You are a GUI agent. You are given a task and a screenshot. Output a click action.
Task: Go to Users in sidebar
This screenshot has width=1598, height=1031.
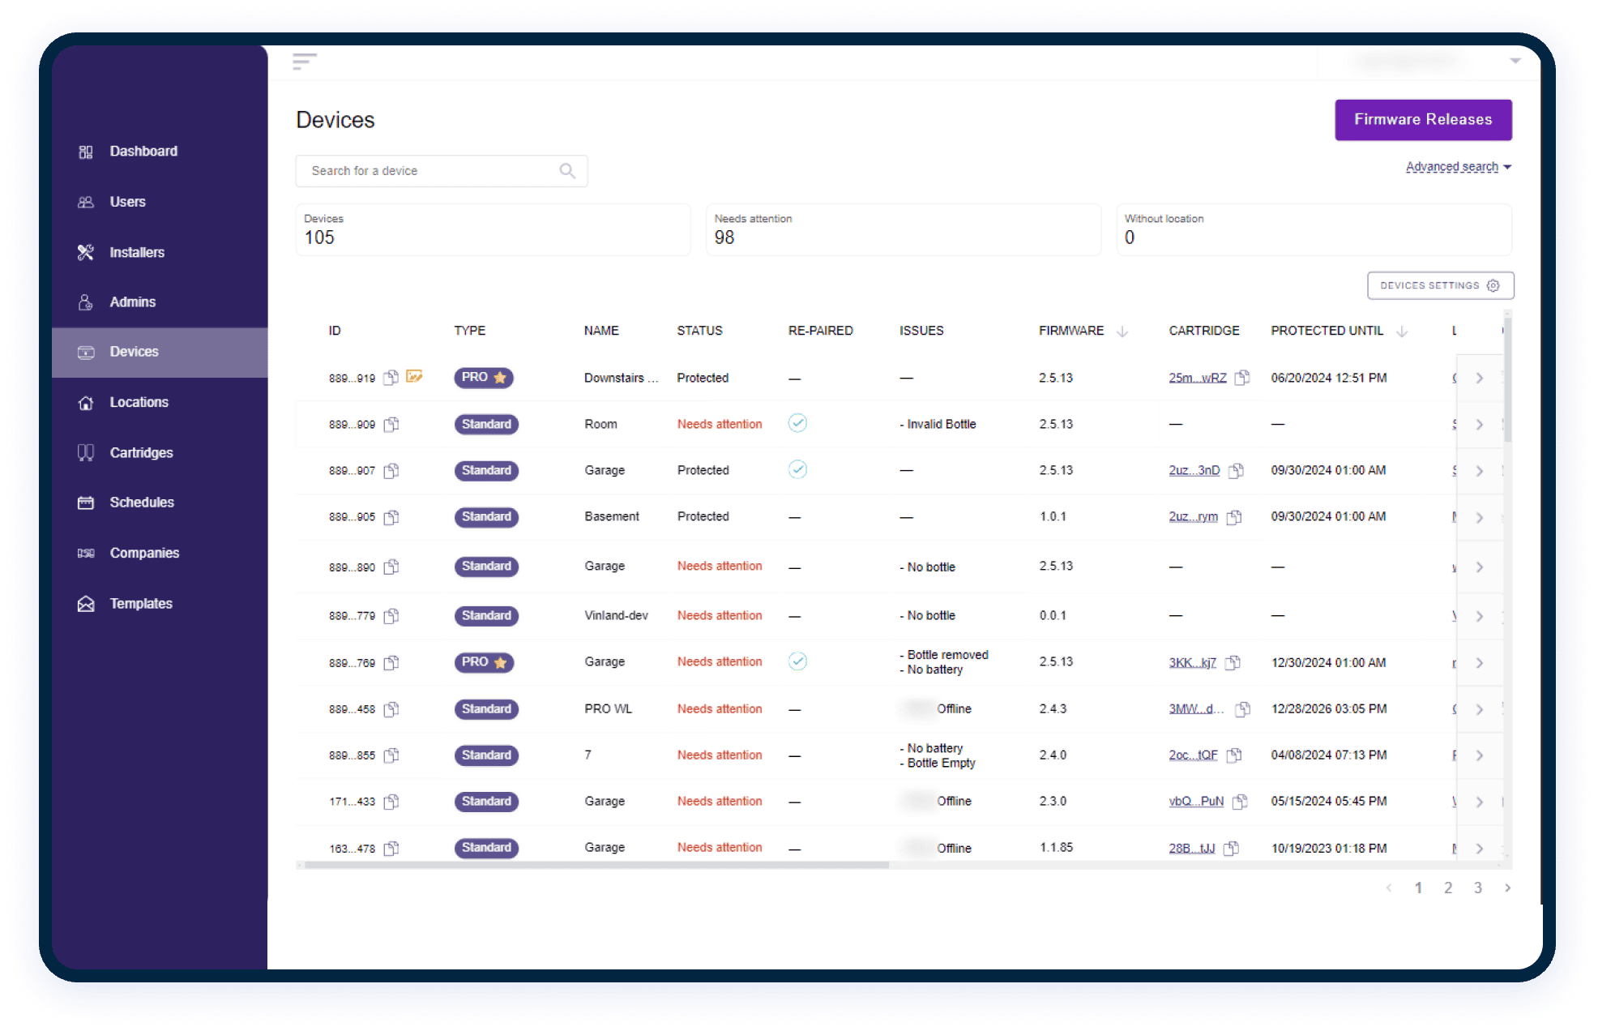pyautogui.click(x=127, y=202)
